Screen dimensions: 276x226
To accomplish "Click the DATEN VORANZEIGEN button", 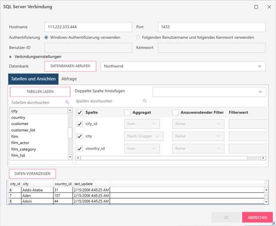I will tap(32, 173).
